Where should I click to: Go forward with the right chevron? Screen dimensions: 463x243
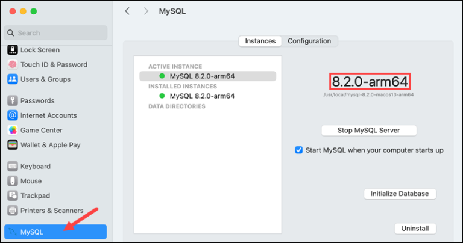tap(146, 11)
